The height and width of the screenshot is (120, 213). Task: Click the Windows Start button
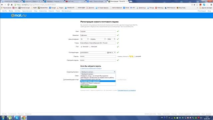[3, 118]
